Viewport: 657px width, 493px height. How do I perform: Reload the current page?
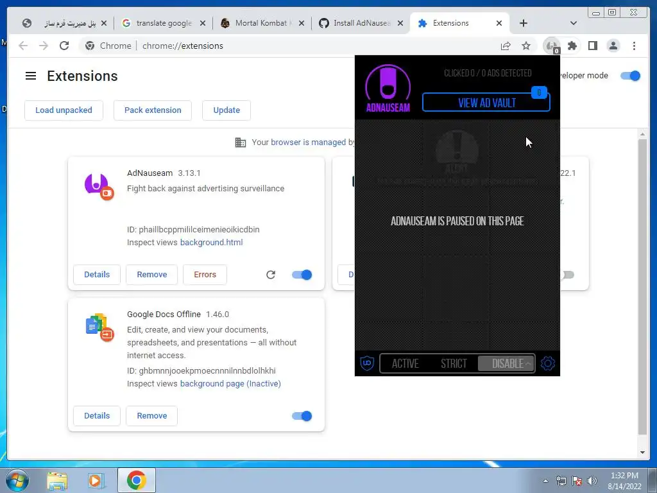[x=64, y=46]
